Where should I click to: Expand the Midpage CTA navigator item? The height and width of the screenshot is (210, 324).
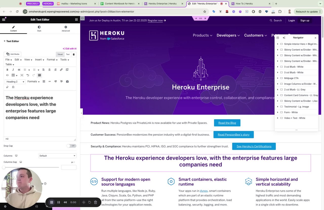coord(278,78)
